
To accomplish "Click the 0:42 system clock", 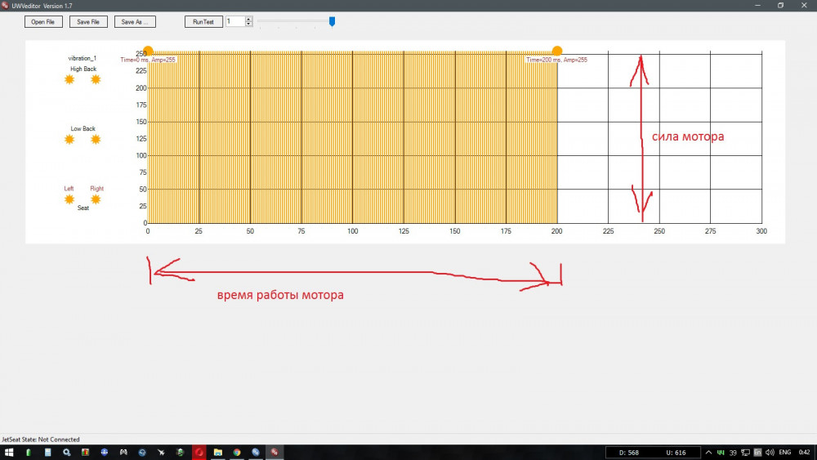I will [x=805, y=452].
